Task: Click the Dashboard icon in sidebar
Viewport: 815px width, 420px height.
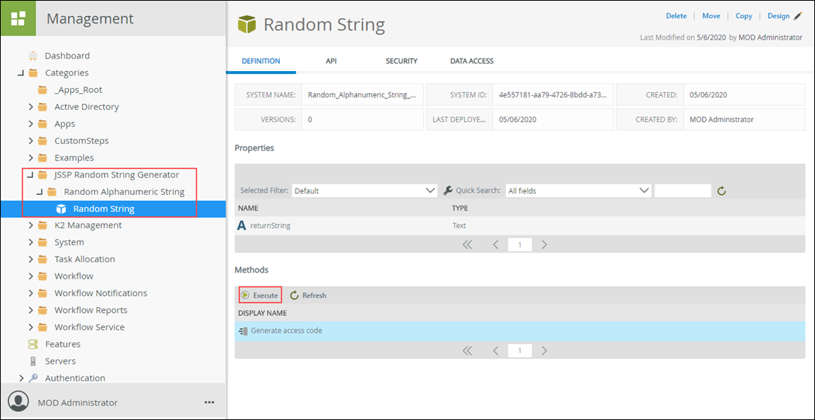Action: pos(33,56)
